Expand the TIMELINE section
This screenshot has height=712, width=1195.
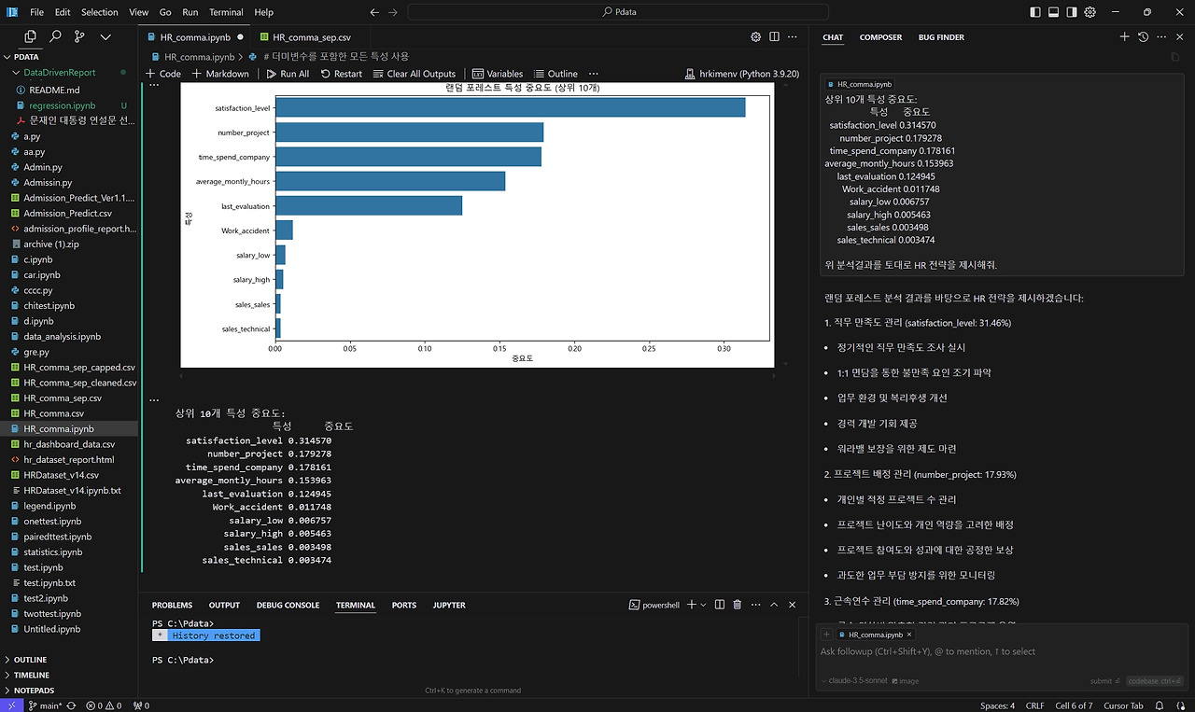coord(32,675)
